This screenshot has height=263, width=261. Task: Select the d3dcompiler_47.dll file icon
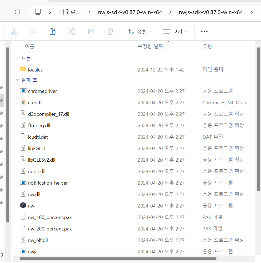(x=23, y=114)
